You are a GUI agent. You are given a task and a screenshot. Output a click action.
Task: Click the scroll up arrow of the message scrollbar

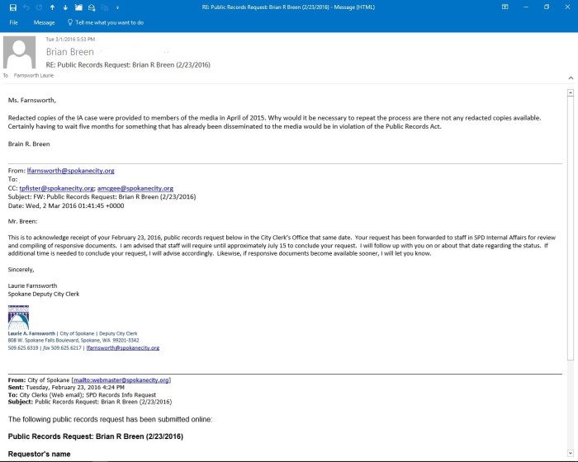click(x=569, y=93)
